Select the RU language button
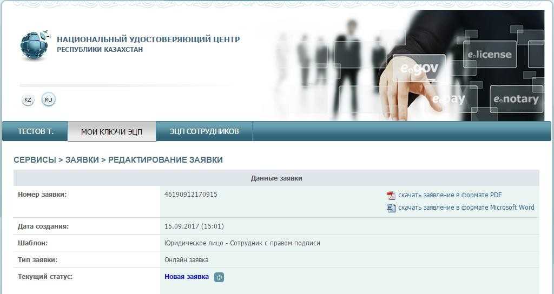The image size is (554, 294). (49, 99)
